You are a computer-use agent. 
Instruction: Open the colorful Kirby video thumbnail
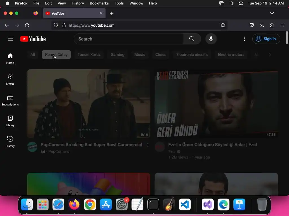point(88,184)
